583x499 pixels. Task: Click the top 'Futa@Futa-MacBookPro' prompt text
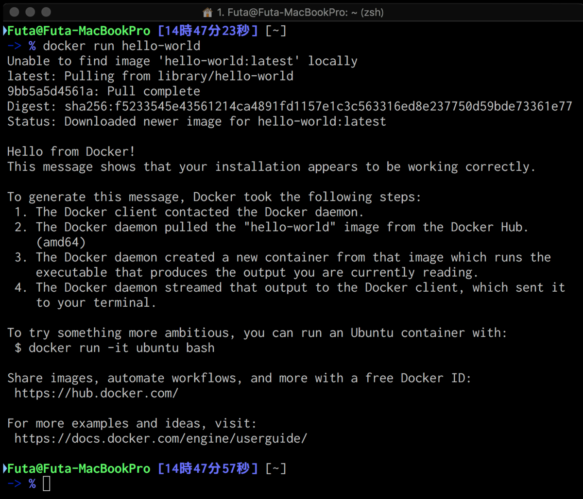[x=79, y=31]
